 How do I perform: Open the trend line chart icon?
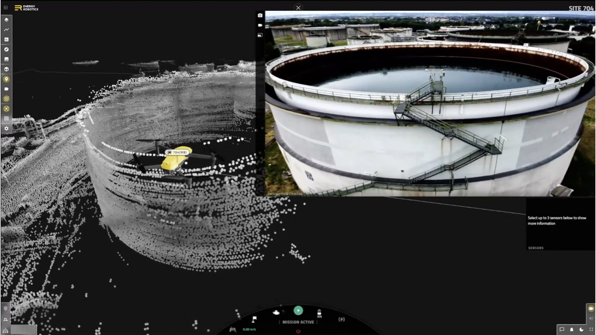(x=6, y=29)
